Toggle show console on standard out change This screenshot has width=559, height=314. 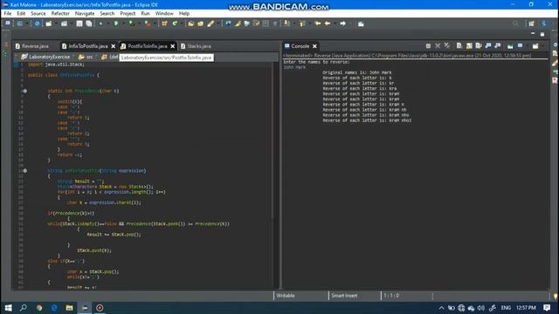click(488, 46)
